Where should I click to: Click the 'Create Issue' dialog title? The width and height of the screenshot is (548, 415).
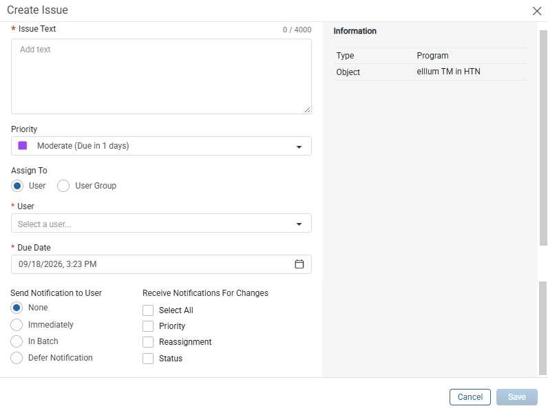pyautogui.click(x=37, y=10)
